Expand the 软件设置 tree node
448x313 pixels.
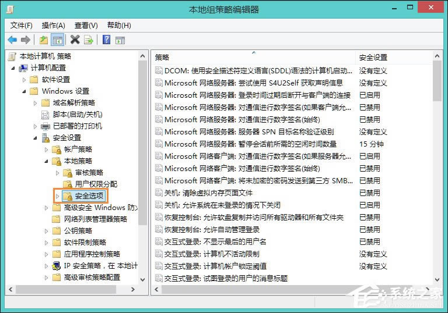tap(24, 80)
